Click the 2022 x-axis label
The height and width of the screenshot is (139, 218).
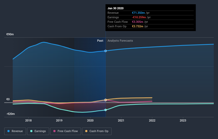click(x=152, y=120)
